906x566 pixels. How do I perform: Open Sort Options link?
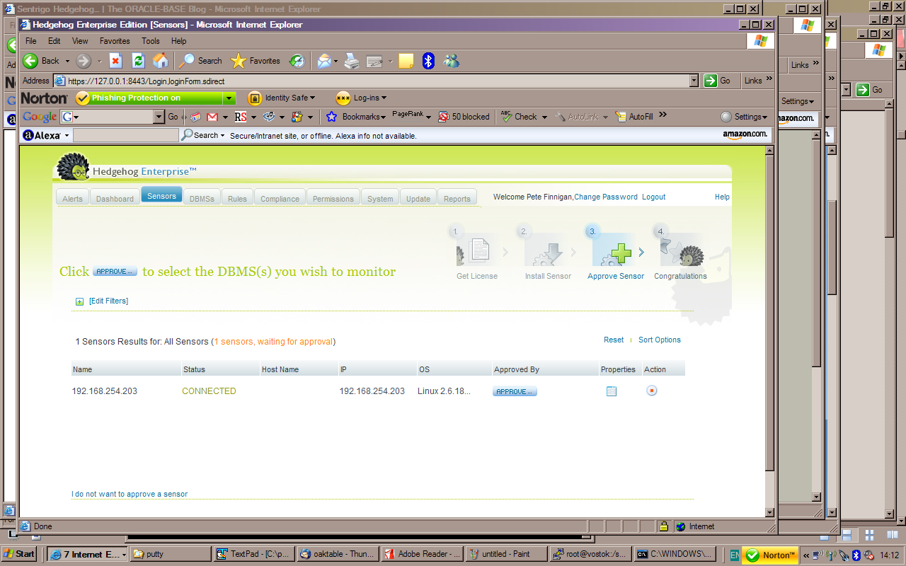pyautogui.click(x=660, y=340)
